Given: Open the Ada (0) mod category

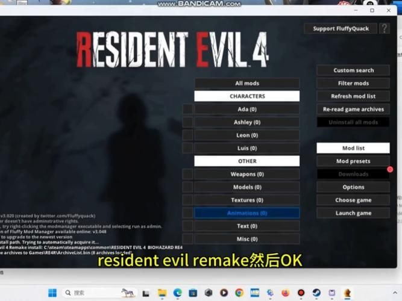Looking at the screenshot, I should tap(247, 110).
